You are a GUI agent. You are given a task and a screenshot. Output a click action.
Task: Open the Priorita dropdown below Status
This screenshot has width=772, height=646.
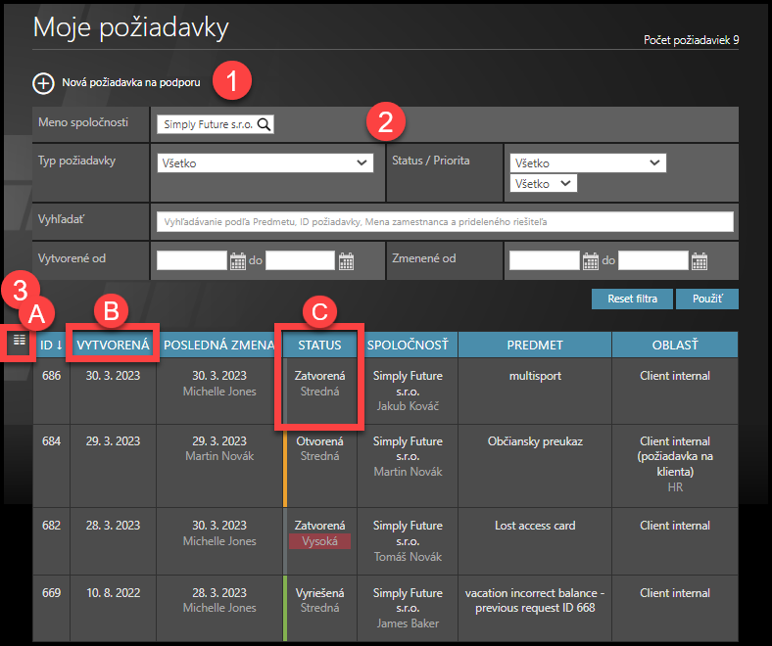[544, 183]
